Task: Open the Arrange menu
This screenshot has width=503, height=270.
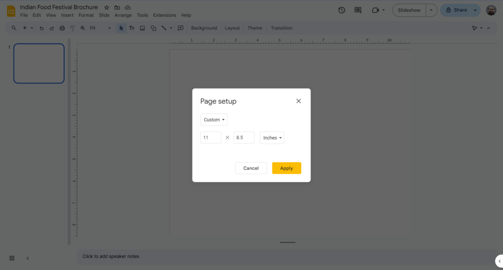Action: pyautogui.click(x=123, y=15)
